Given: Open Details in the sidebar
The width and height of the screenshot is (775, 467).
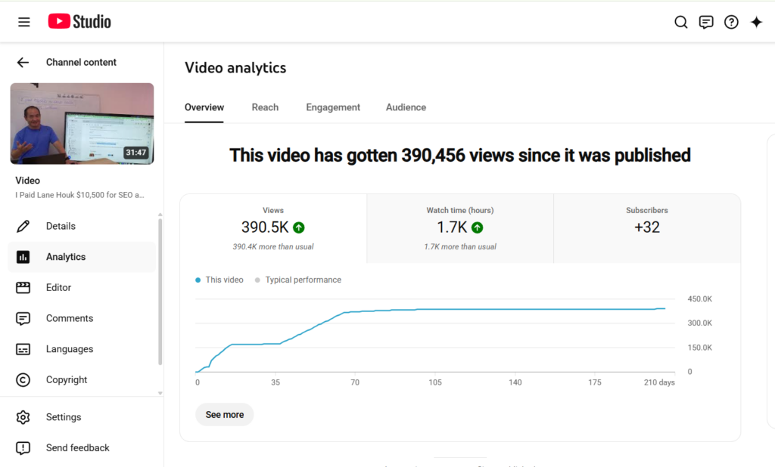Looking at the screenshot, I should click(61, 226).
